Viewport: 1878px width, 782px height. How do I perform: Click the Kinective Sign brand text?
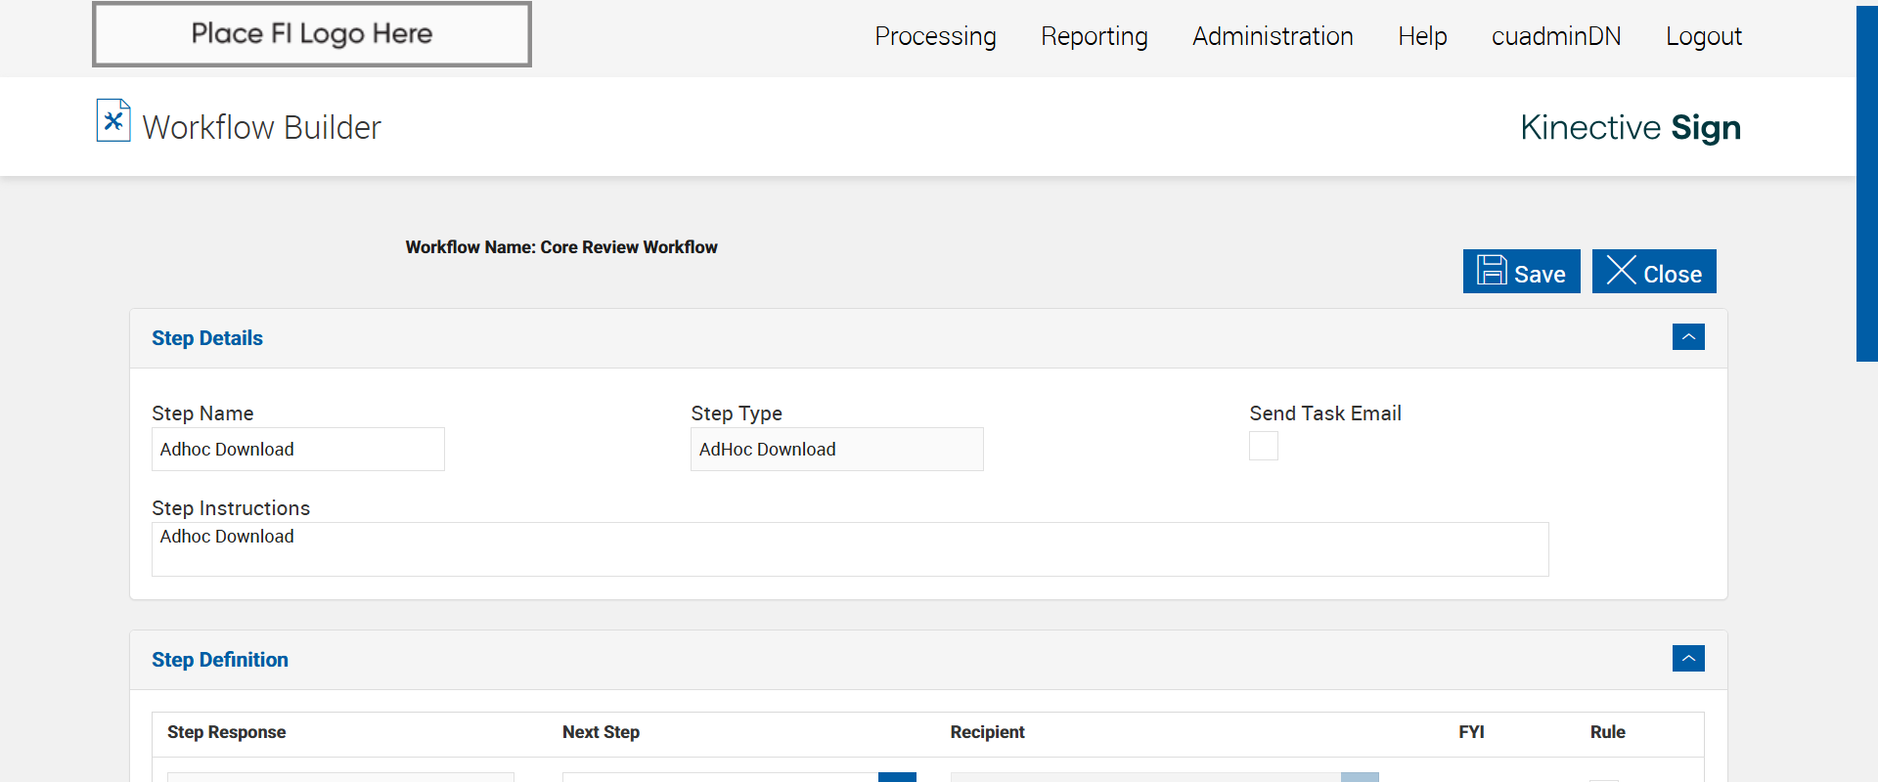[1631, 127]
